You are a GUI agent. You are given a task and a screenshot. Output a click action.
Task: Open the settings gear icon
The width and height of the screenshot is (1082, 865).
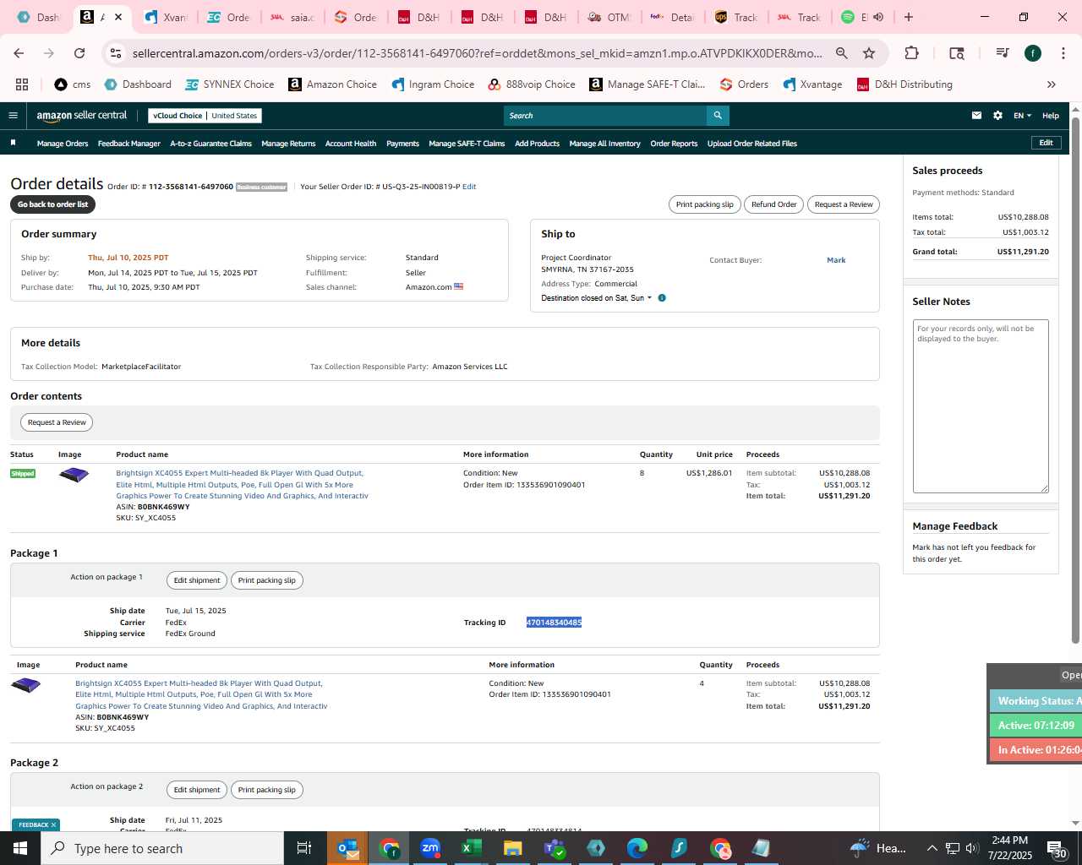tap(997, 116)
